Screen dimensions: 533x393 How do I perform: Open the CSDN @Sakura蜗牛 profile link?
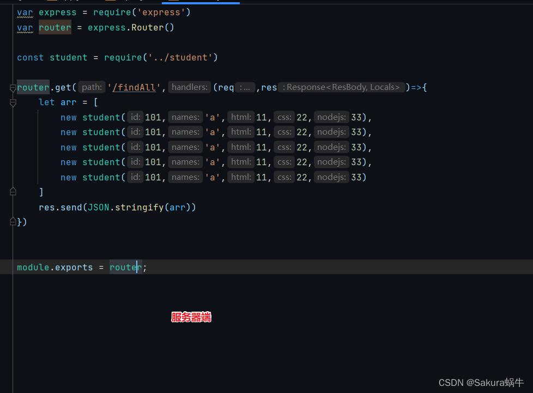481,382
